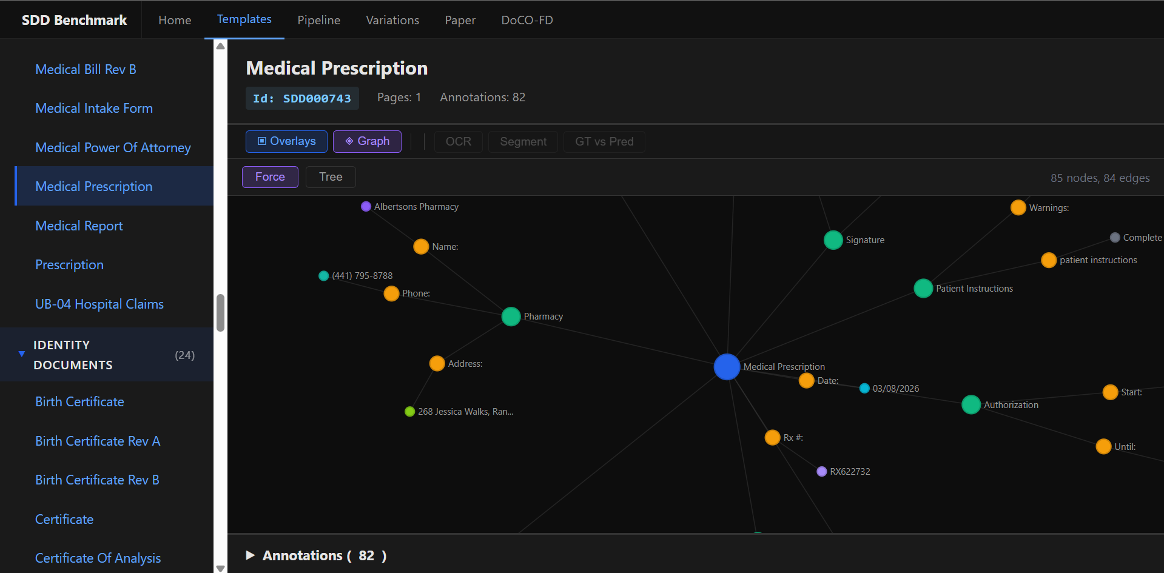Go to the DoCO-FD page
The height and width of the screenshot is (573, 1164).
(526, 19)
